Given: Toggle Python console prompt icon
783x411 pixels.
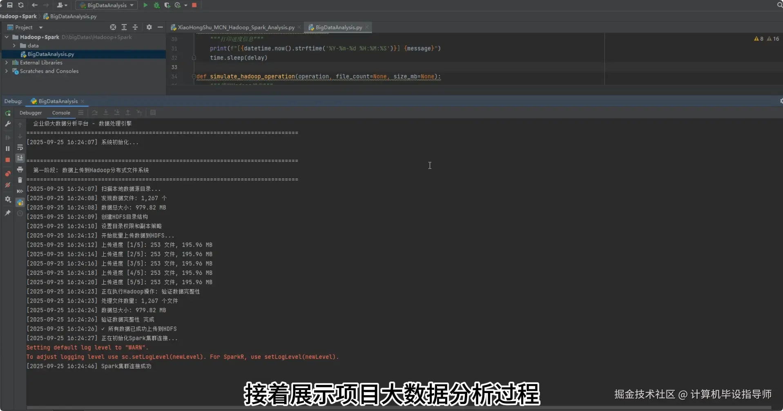Looking at the screenshot, I should (20, 202).
